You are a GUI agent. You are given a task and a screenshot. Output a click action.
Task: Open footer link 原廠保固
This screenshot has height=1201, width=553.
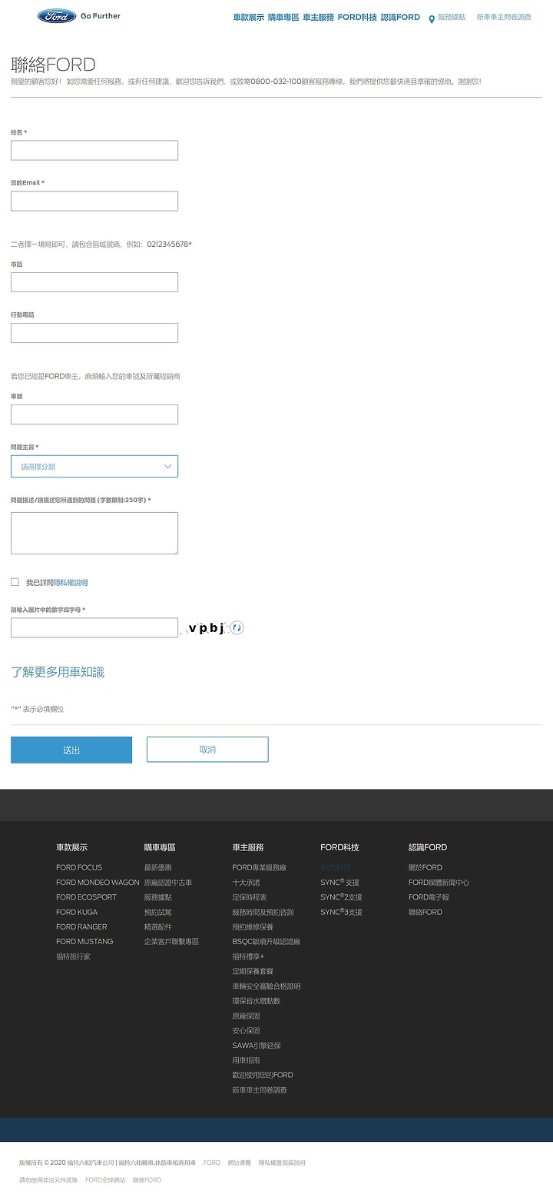click(247, 1016)
